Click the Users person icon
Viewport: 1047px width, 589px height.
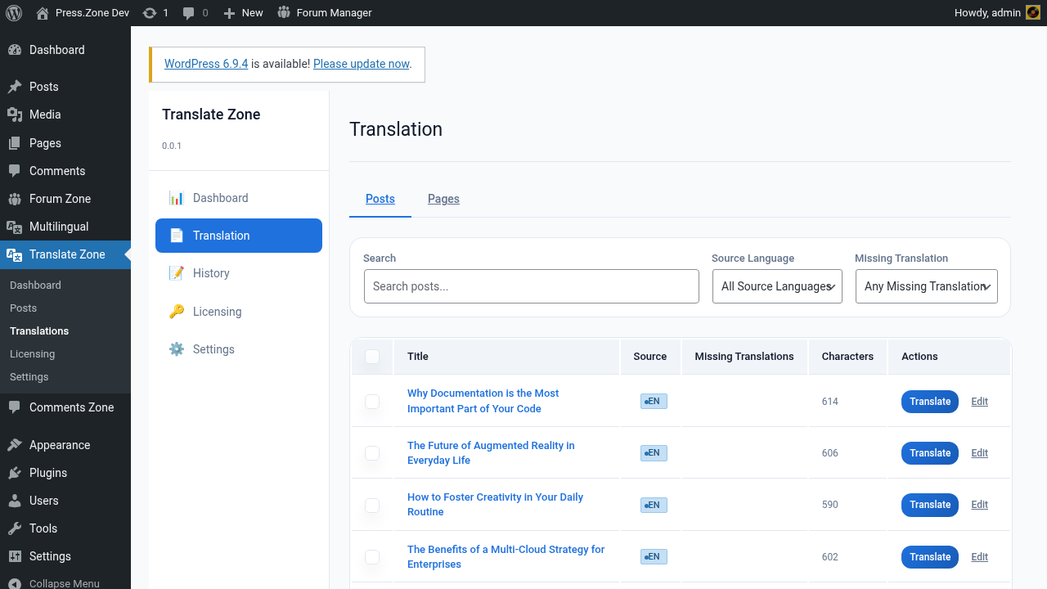pyautogui.click(x=15, y=501)
